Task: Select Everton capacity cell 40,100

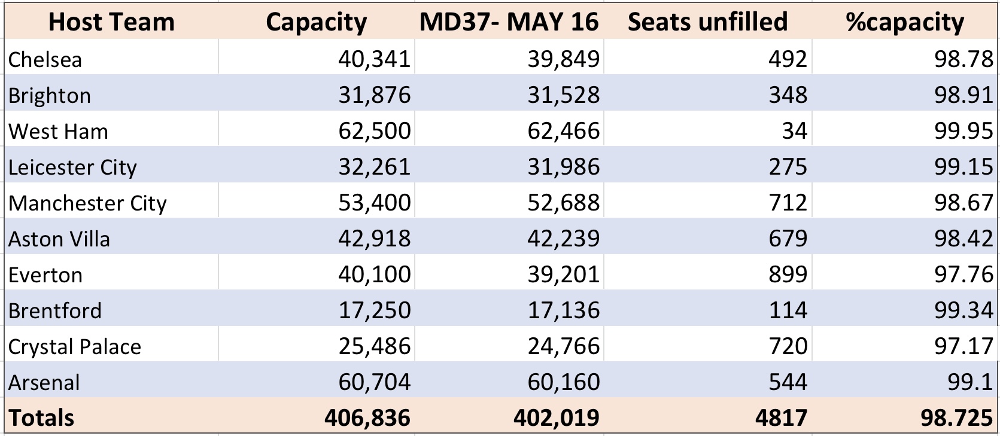Action: [317, 273]
